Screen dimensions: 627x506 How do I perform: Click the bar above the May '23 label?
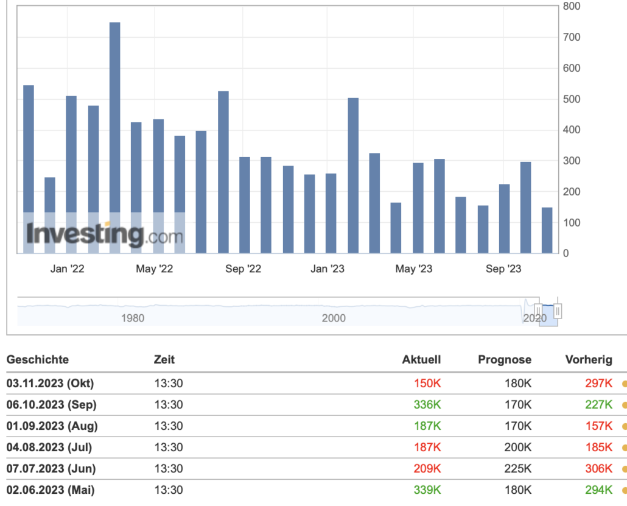coord(418,208)
